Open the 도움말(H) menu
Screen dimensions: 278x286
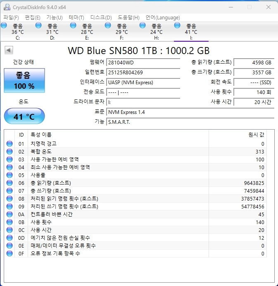(x=128, y=17)
